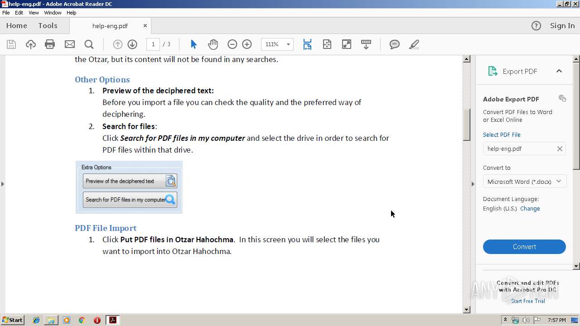Open the View menu
Image resolution: width=580 pixels, height=326 pixels.
coord(34,13)
